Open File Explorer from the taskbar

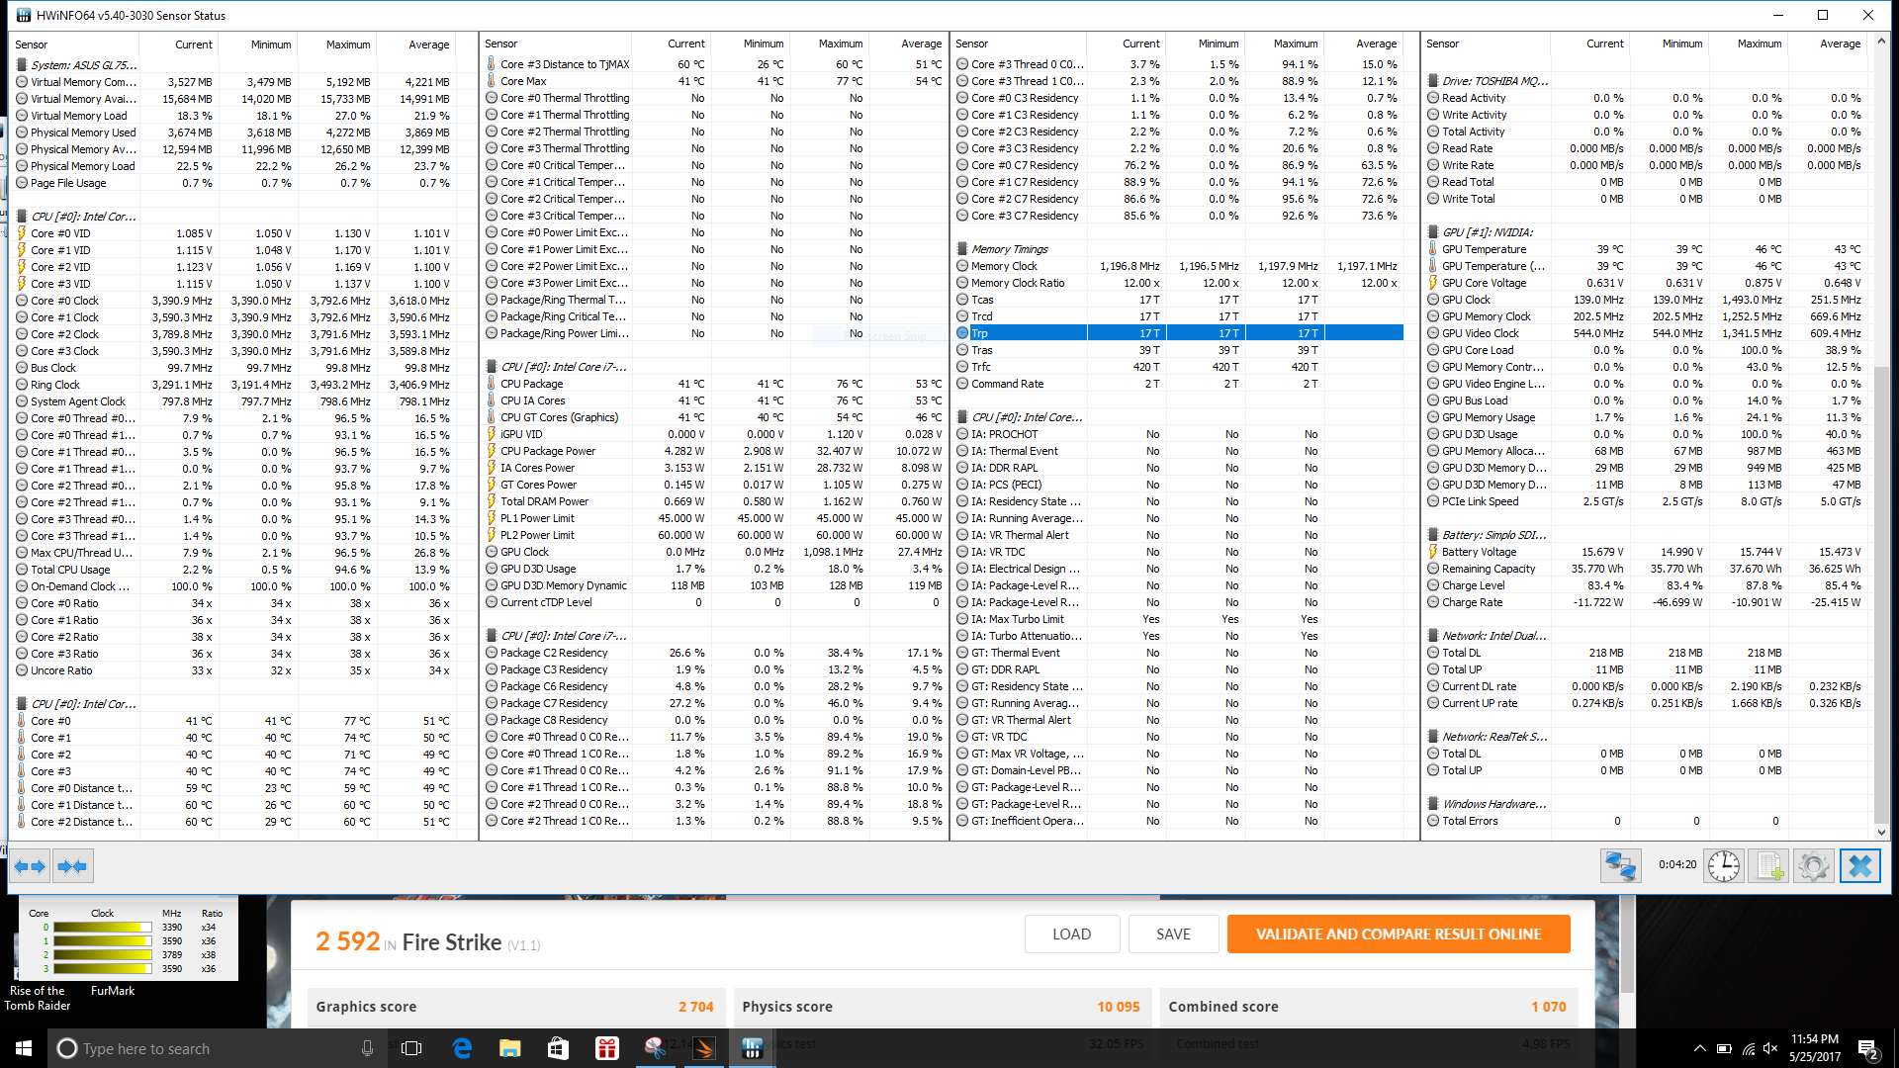(x=509, y=1048)
